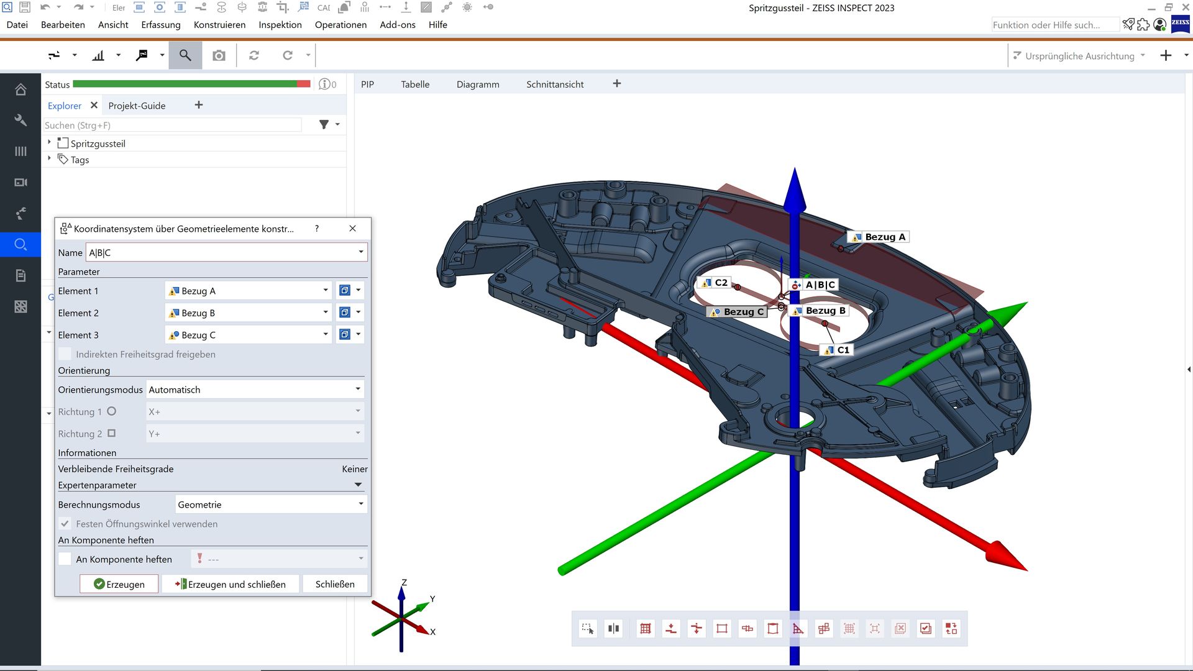
Task: Click the Erzeugen und schließen button
Action: pos(231,584)
